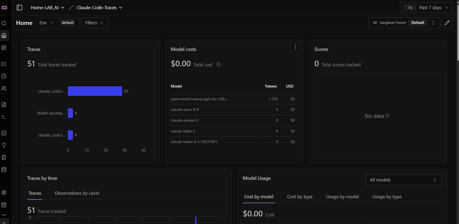Open the Filters button
459x224 pixels.
point(95,23)
